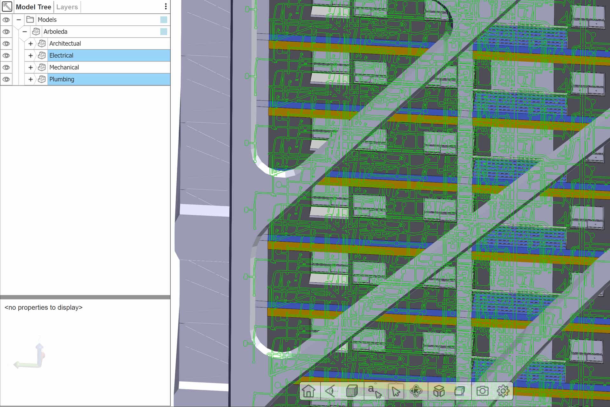Expand the Architectual node
This screenshot has width=610, height=407.
pos(30,44)
